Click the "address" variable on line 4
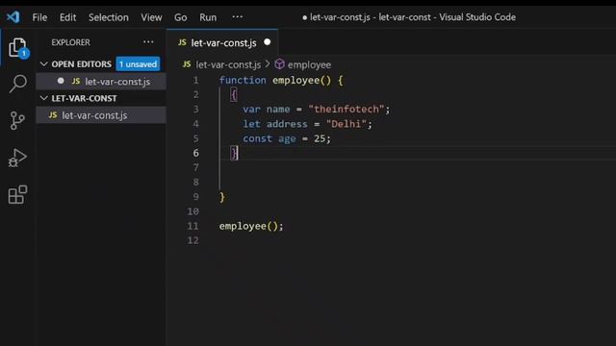This screenshot has width=616, height=346. (287, 124)
